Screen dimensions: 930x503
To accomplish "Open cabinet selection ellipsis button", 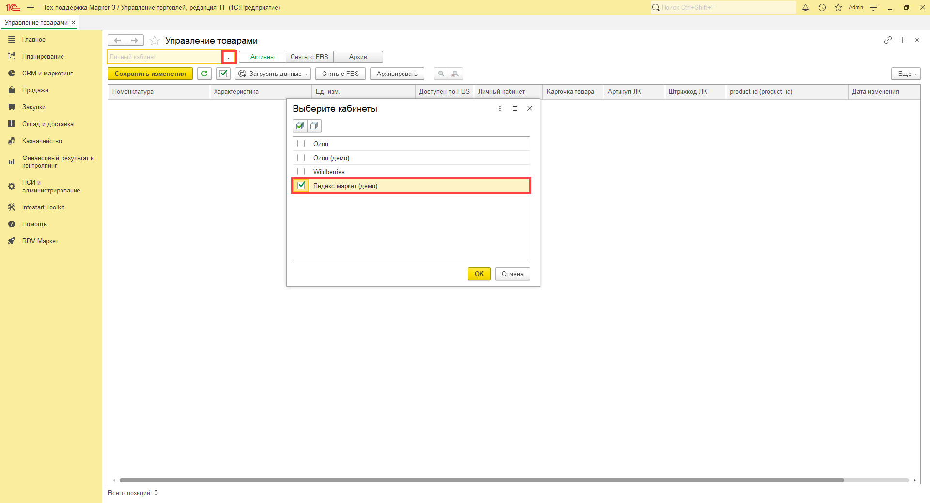I will click(229, 57).
